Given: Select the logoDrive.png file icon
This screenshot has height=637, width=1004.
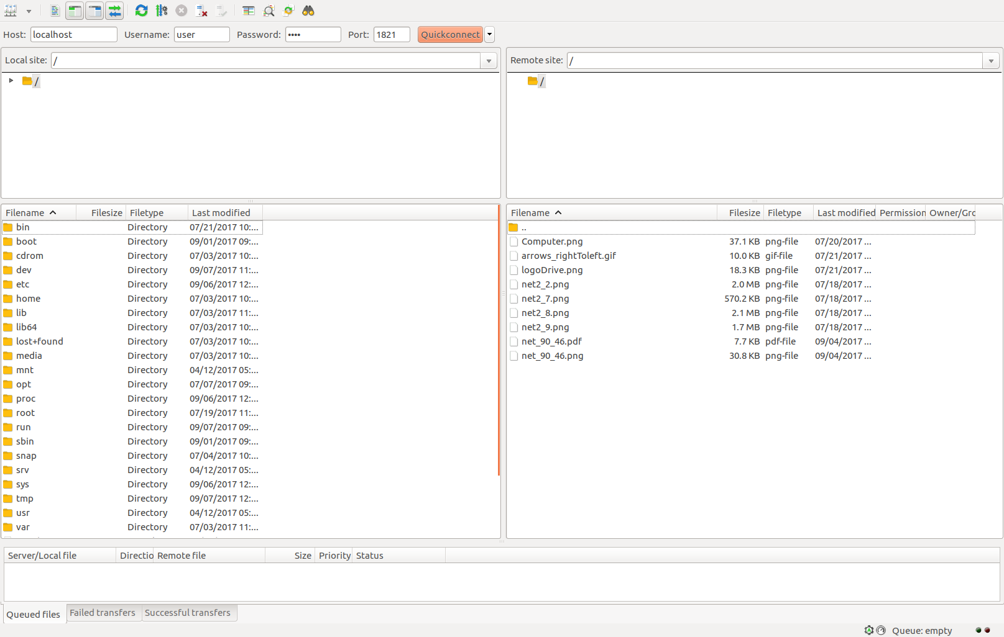Looking at the screenshot, I should [x=514, y=270].
